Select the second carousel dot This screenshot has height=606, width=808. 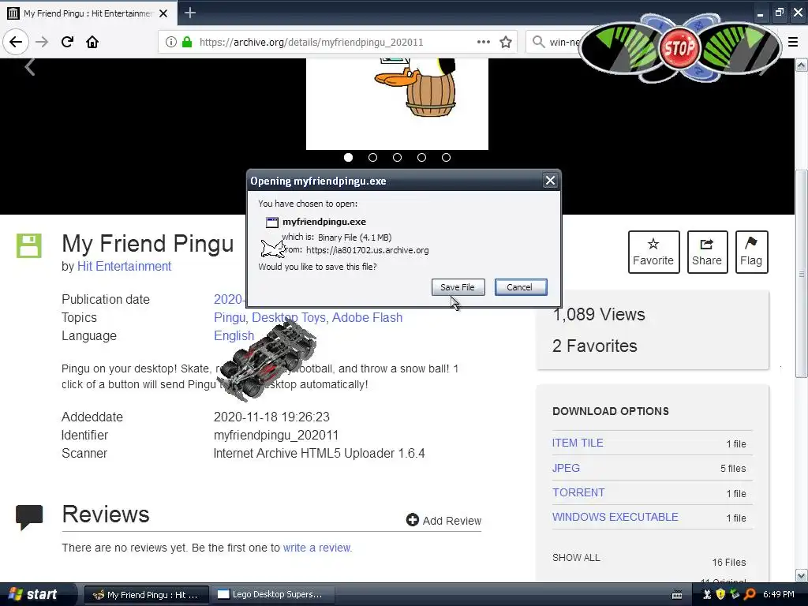372,158
